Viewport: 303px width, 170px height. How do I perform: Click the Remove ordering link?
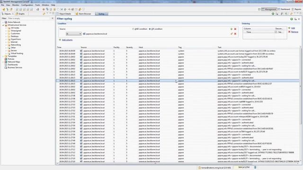pos(294,32)
